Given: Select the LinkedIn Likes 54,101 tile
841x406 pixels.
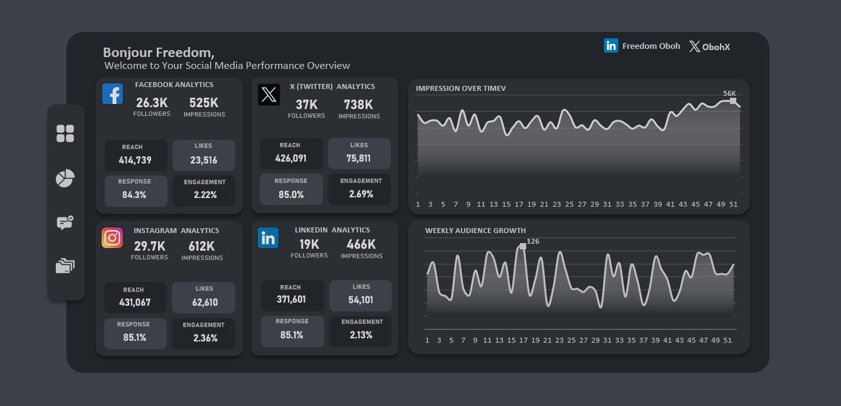Looking at the screenshot, I should (361, 296).
